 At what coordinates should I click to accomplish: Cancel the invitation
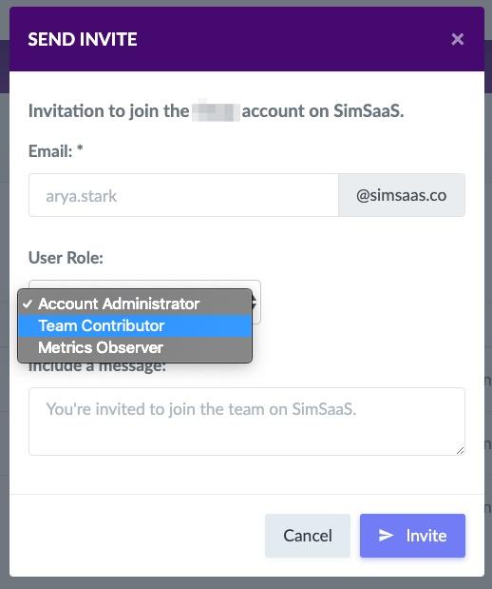[308, 536]
